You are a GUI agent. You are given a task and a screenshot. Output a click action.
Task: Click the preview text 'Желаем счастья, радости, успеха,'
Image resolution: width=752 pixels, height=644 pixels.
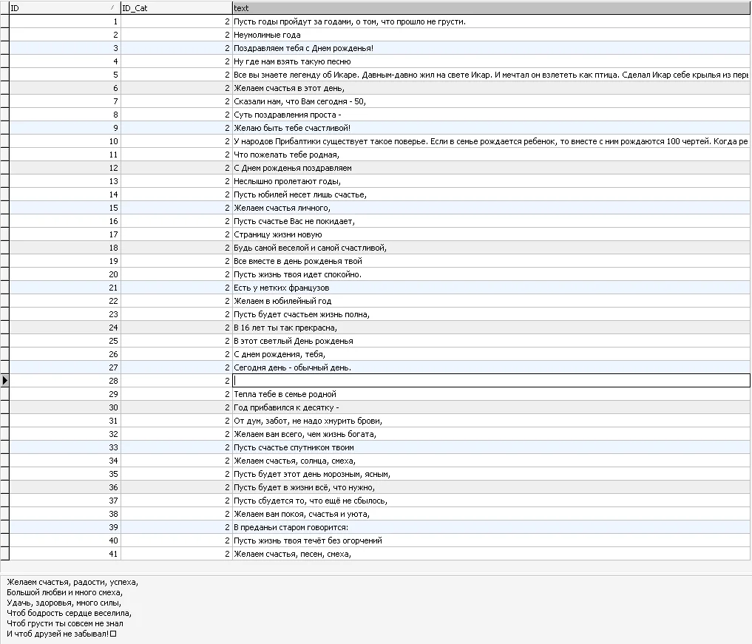pos(72,582)
